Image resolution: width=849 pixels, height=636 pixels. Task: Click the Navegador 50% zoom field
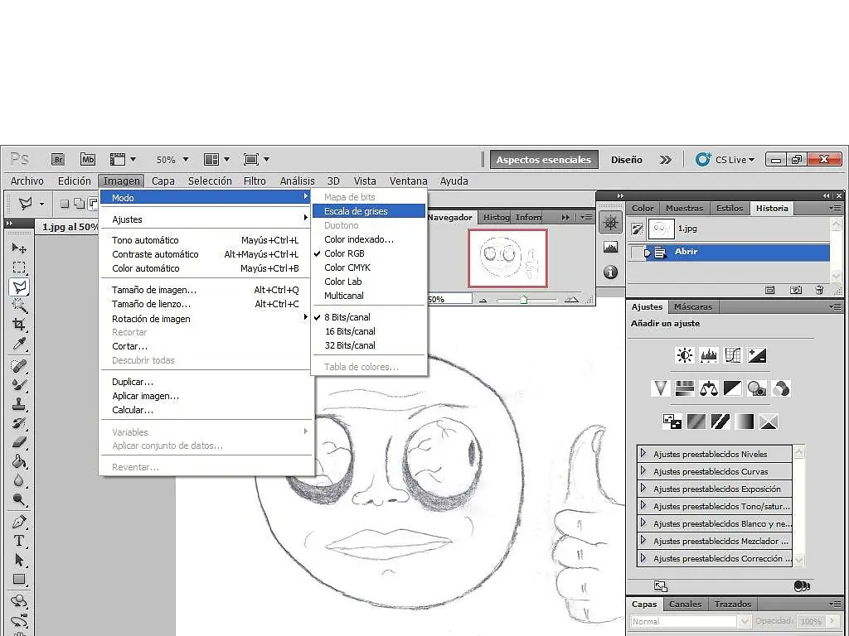449,299
